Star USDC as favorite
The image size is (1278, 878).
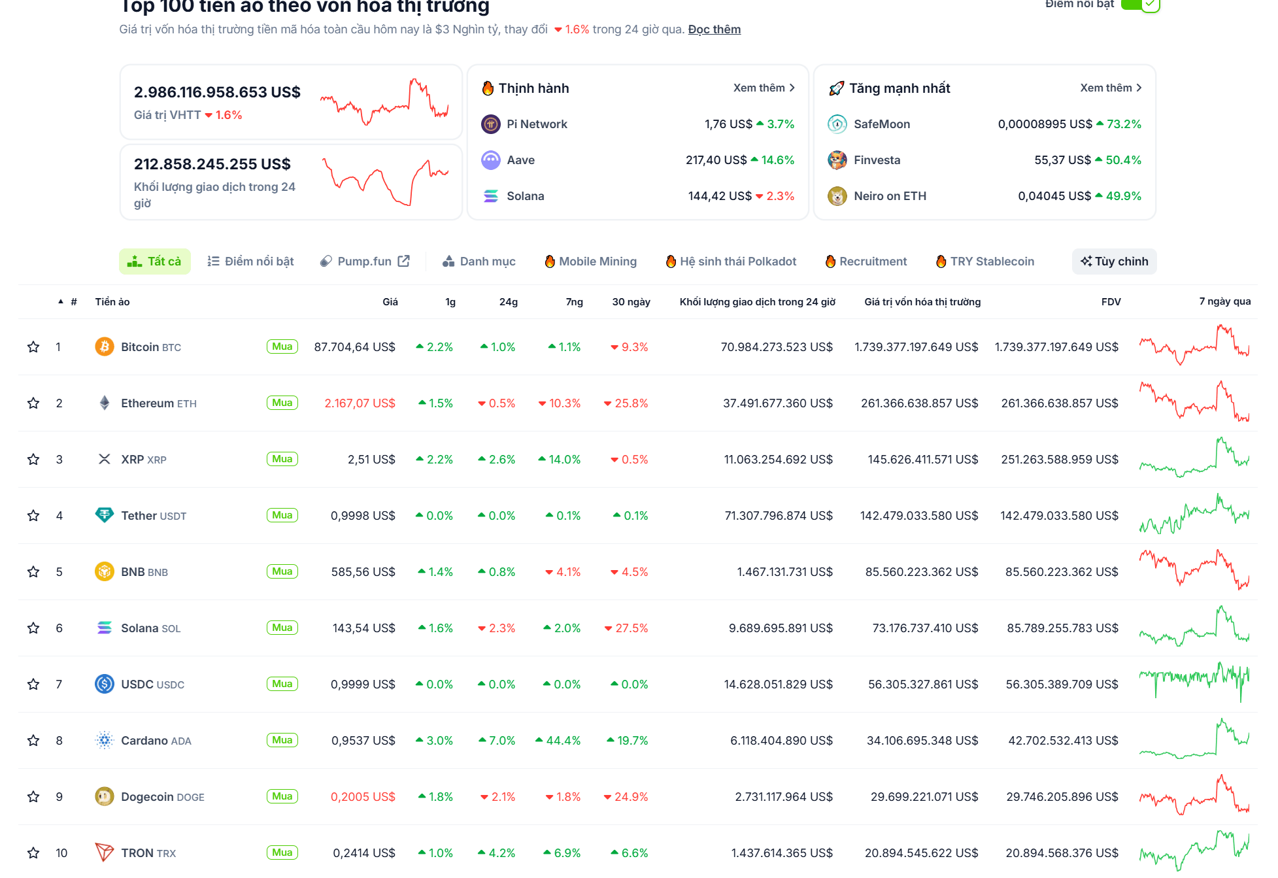click(33, 684)
